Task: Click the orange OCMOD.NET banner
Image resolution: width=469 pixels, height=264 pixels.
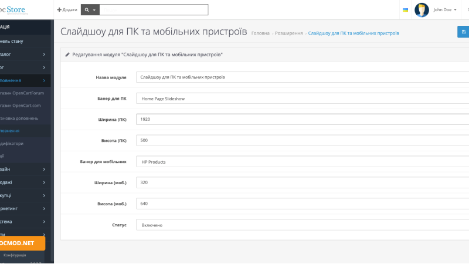Action: [22, 243]
